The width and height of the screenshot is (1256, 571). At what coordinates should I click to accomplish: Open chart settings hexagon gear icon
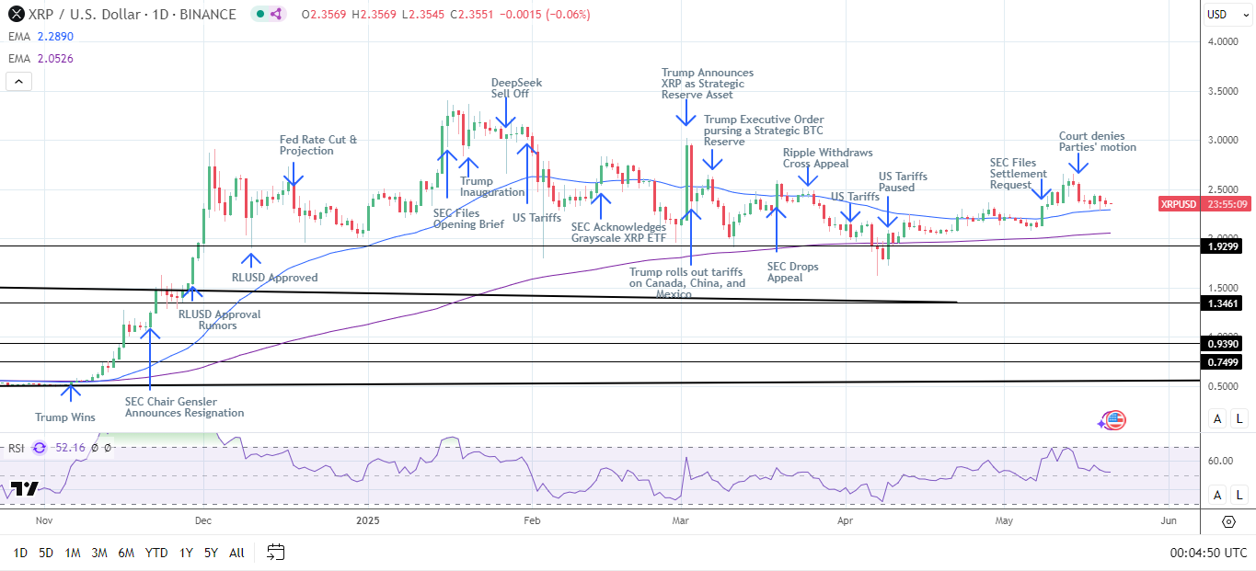tap(1228, 521)
